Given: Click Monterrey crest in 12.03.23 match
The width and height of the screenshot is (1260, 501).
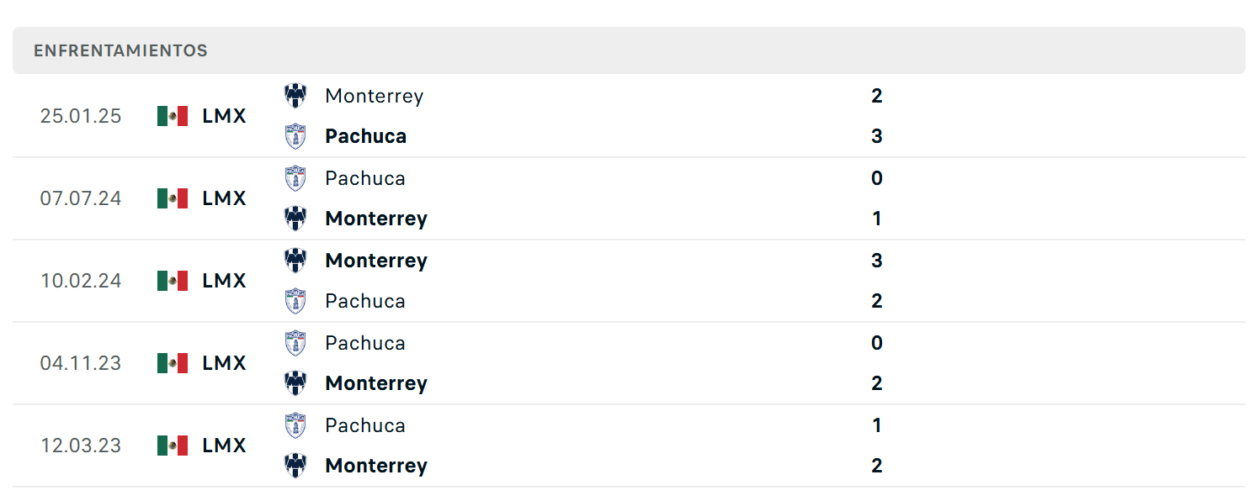Looking at the screenshot, I should (x=295, y=466).
